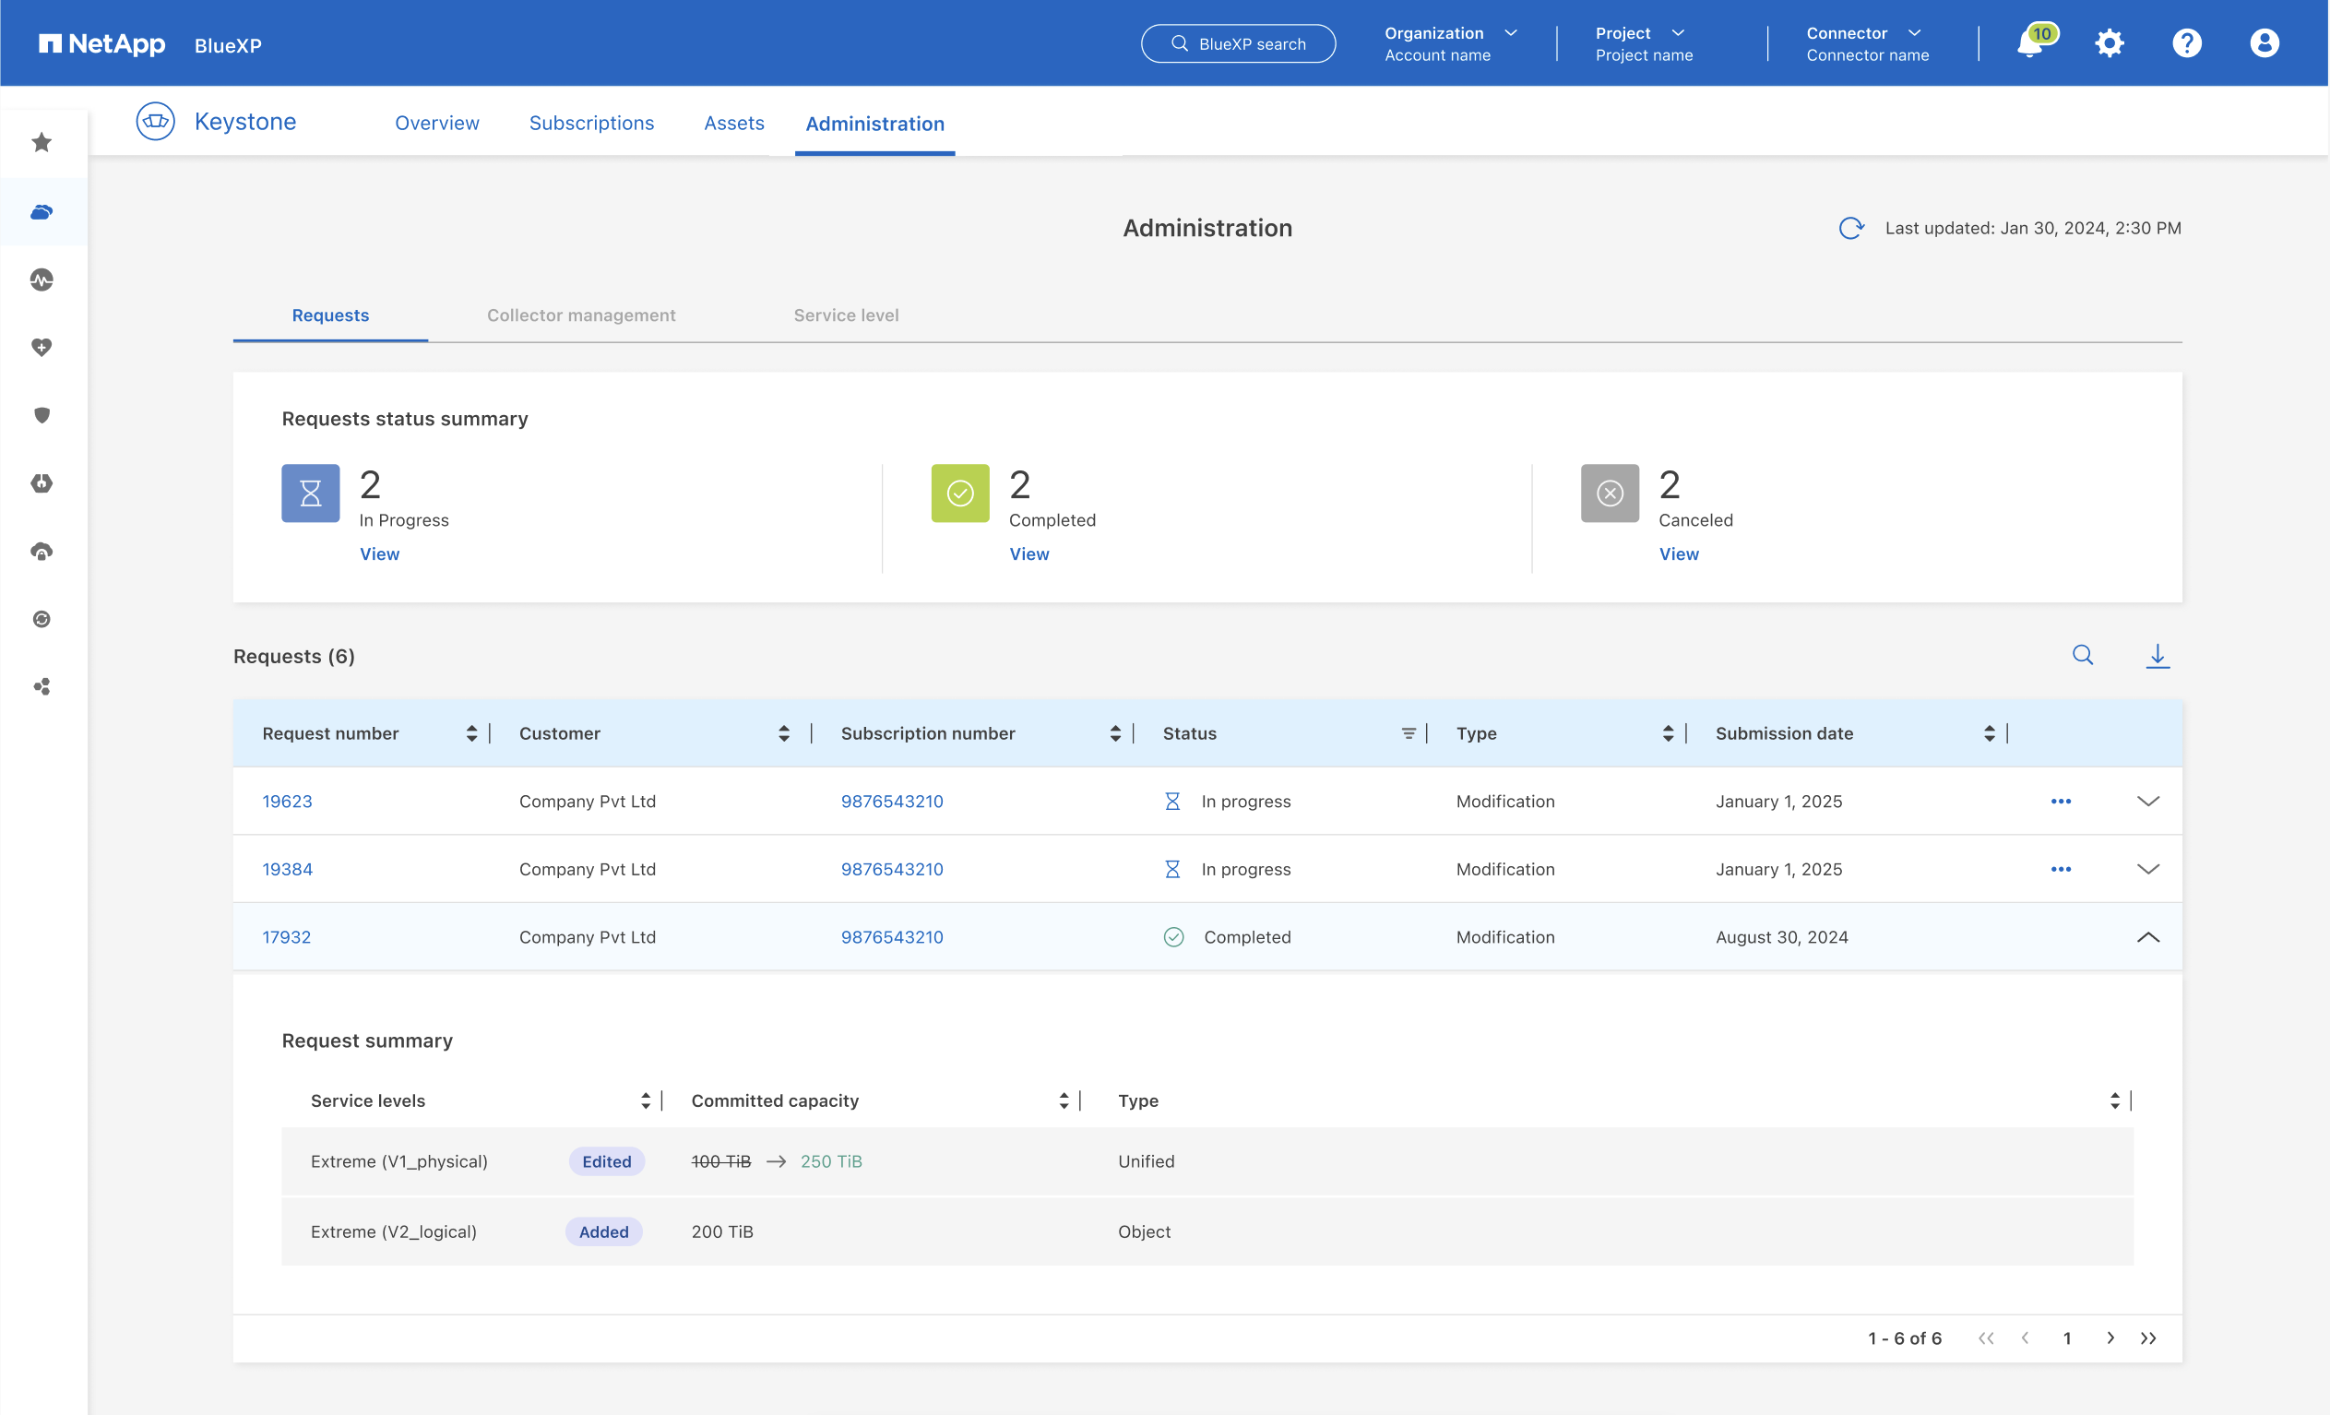The height and width of the screenshot is (1415, 2330).
Task: Sort by Submission date column
Action: (x=1989, y=733)
